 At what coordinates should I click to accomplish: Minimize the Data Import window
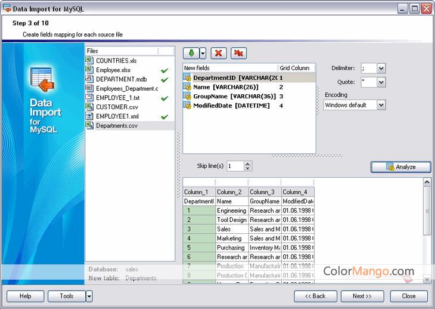point(403,8)
